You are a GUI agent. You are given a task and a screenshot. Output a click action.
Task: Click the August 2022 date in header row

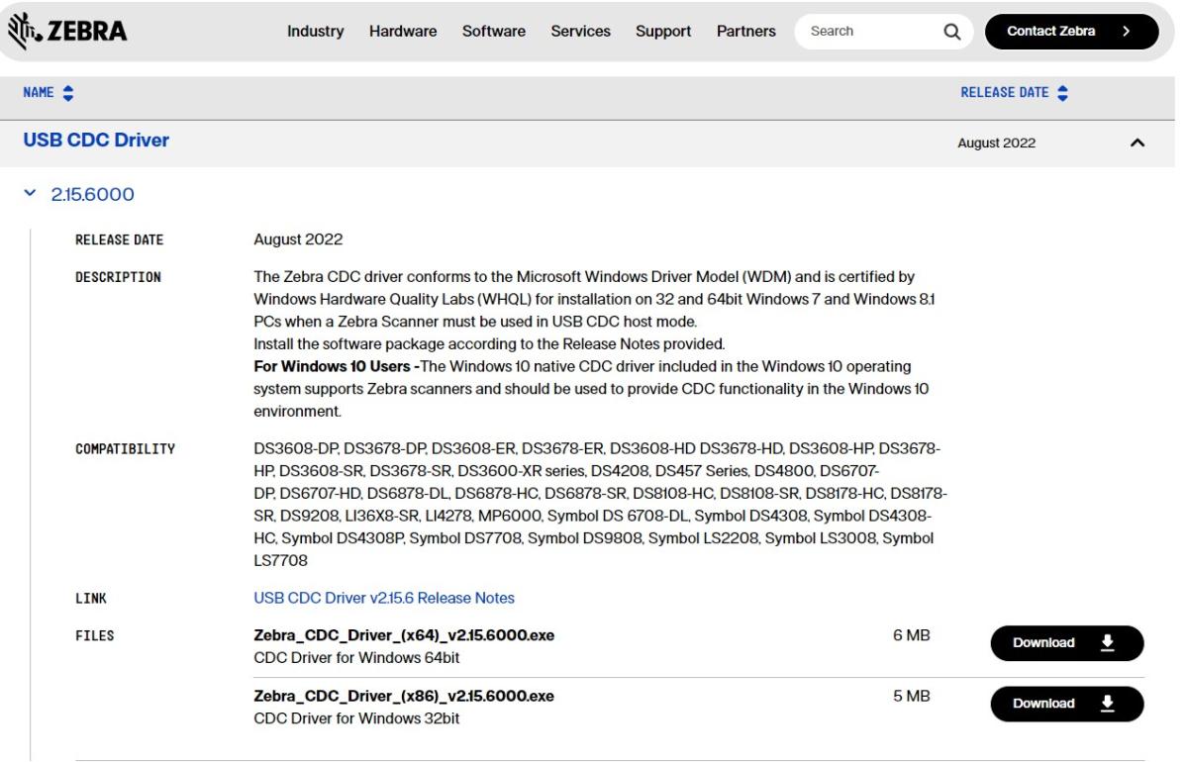(x=997, y=143)
